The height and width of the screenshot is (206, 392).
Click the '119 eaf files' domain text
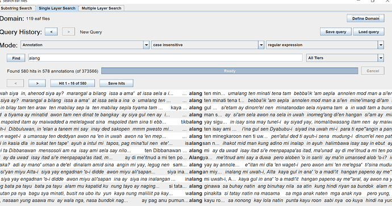37,19
